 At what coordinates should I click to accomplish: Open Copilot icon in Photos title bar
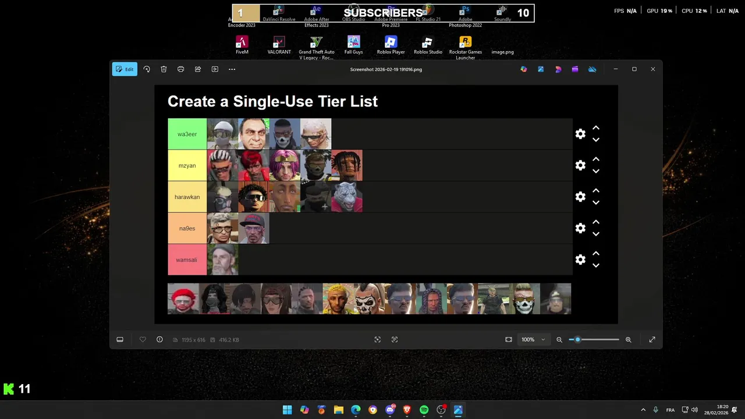pyautogui.click(x=524, y=69)
